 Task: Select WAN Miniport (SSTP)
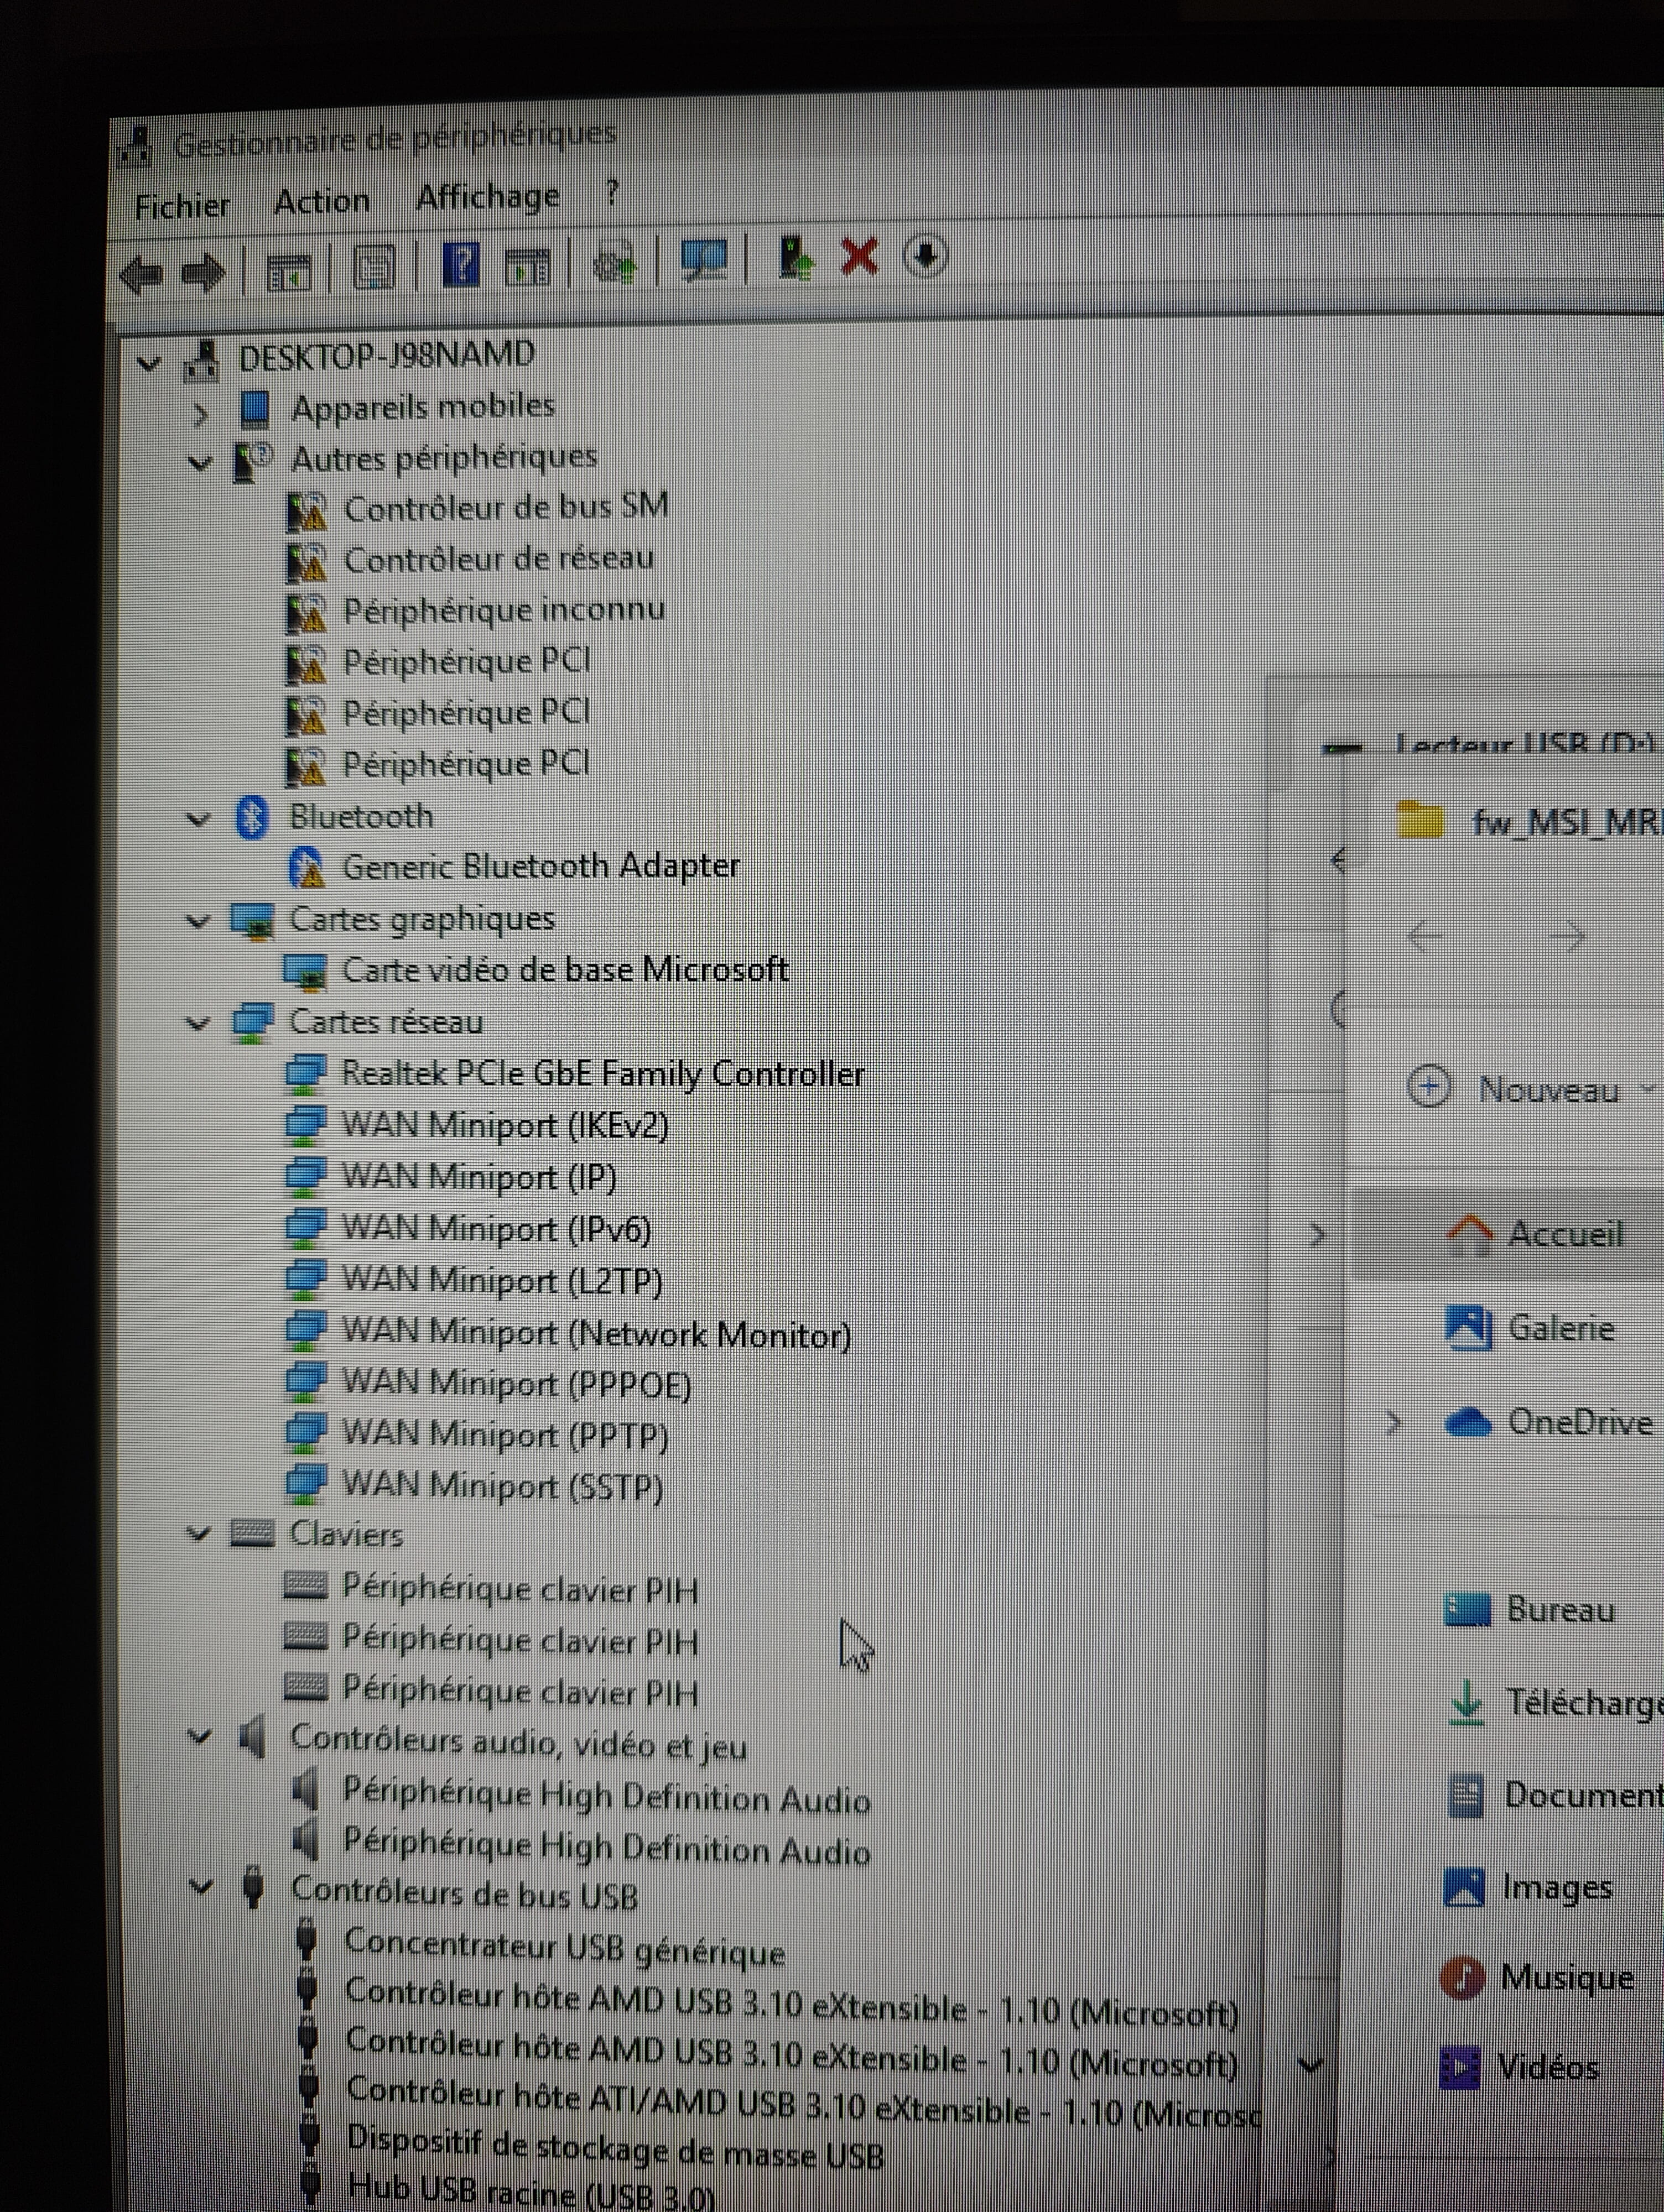(x=502, y=1486)
